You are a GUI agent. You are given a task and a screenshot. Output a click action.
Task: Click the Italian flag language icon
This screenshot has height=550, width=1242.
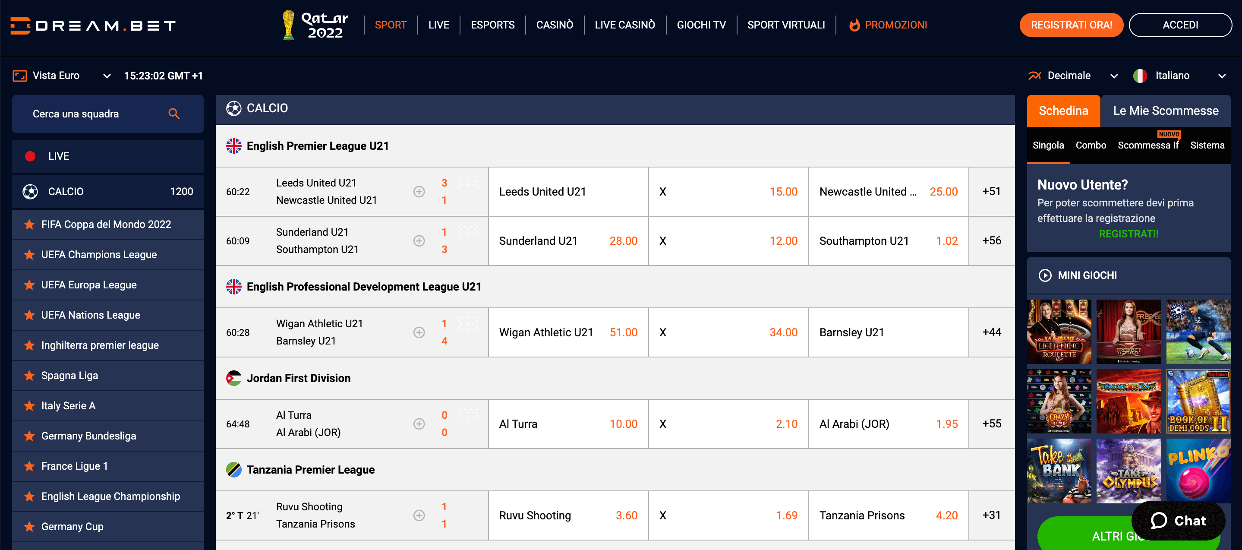point(1140,76)
